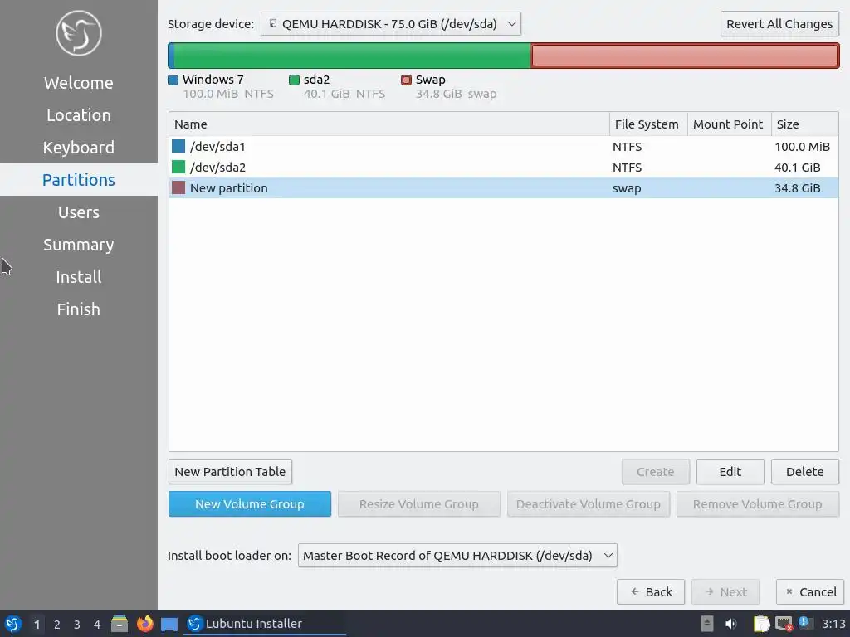Click the show desktop taskbar icon
This screenshot has height=637, width=850.
click(x=169, y=624)
